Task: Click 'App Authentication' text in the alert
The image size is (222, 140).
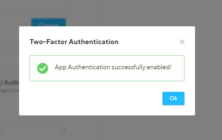Action: coord(82,67)
